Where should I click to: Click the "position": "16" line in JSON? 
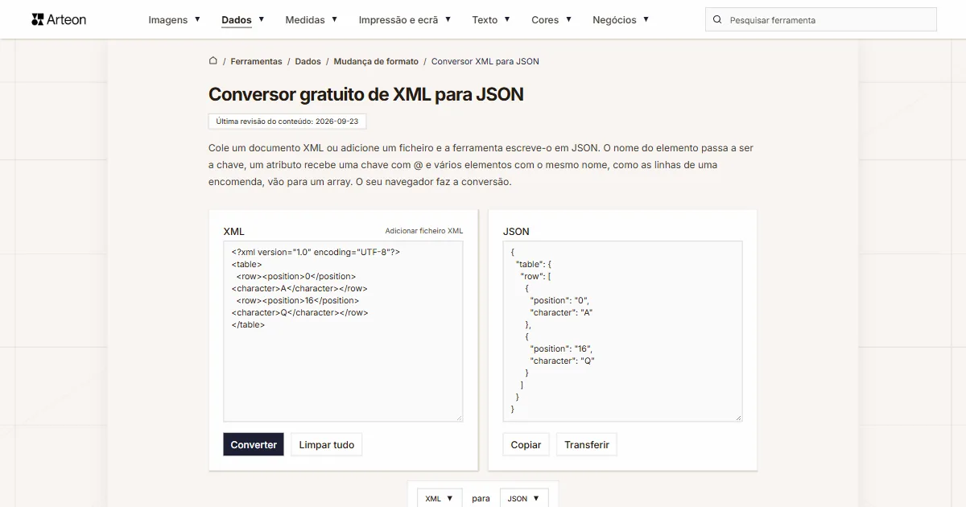(561, 348)
